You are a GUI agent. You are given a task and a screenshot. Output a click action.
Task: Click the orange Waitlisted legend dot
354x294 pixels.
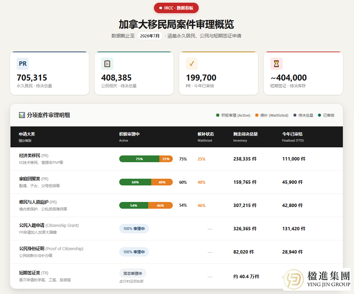click(257, 115)
